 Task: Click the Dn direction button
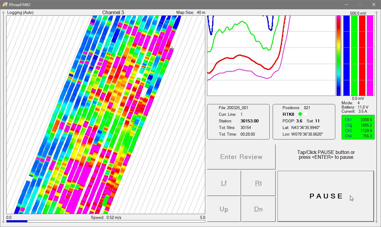point(259,209)
